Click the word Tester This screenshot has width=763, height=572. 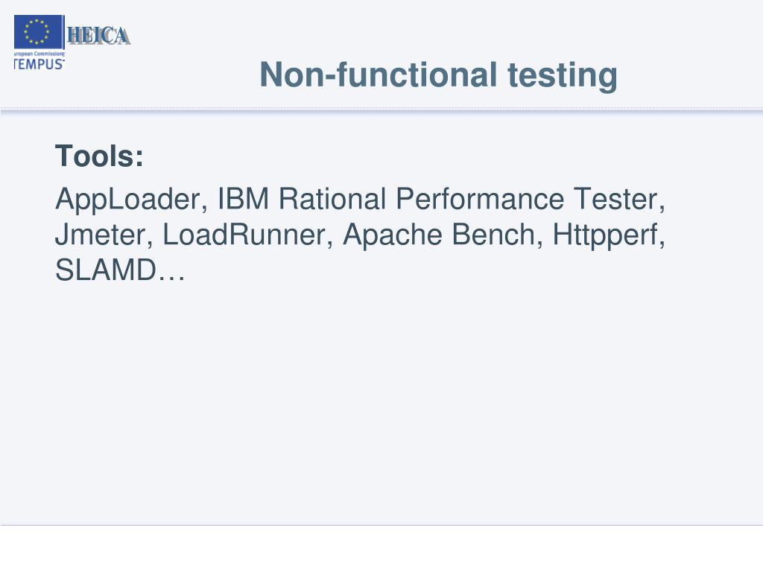615,198
